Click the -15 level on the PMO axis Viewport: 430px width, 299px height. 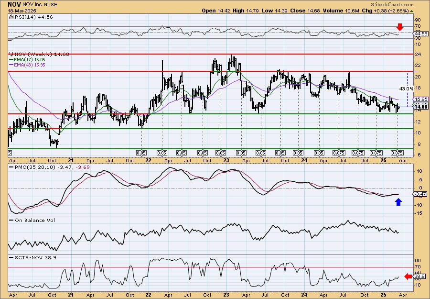tap(418, 213)
